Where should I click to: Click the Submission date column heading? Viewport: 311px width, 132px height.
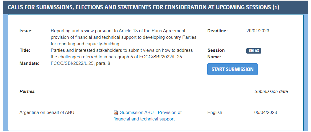(x=271, y=91)
